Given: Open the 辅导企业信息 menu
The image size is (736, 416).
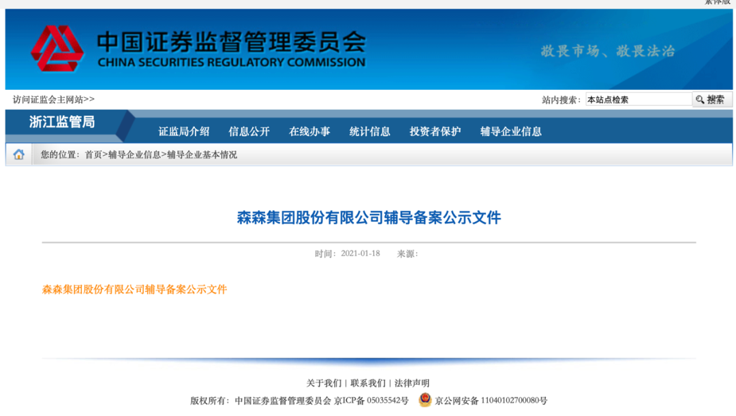Looking at the screenshot, I should point(510,132).
